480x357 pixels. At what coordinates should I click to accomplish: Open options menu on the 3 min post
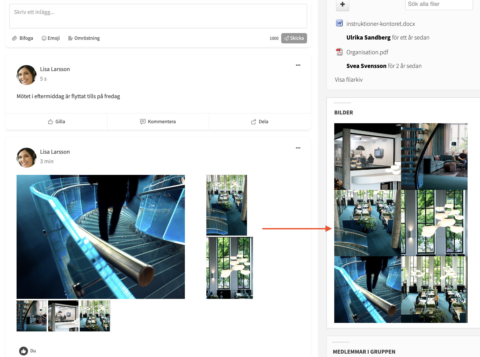[298, 148]
